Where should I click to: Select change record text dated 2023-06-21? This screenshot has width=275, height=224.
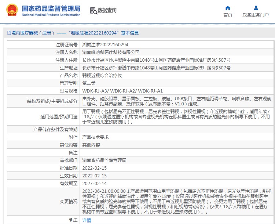(177, 201)
